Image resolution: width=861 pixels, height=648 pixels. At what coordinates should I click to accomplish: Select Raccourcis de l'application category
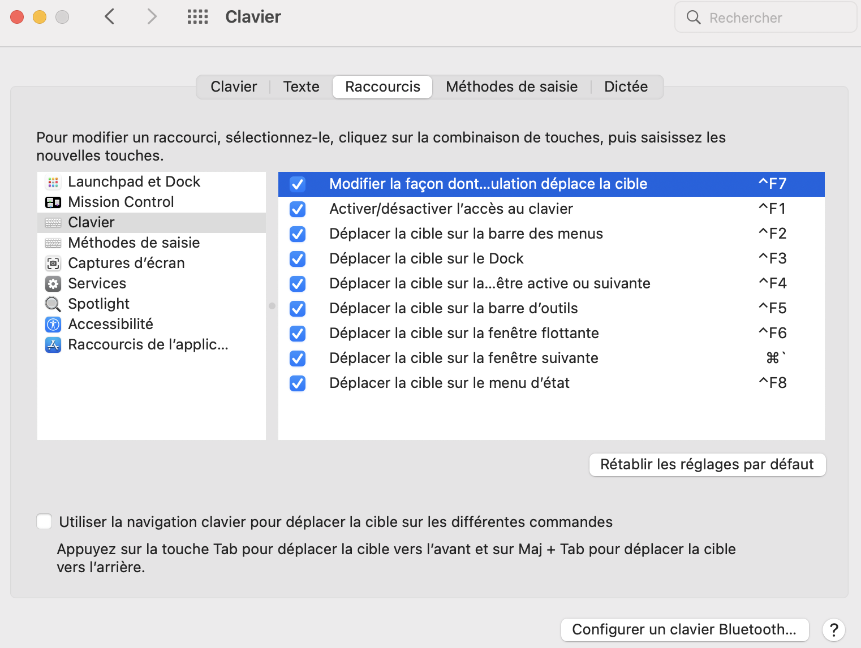pos(148,344)
